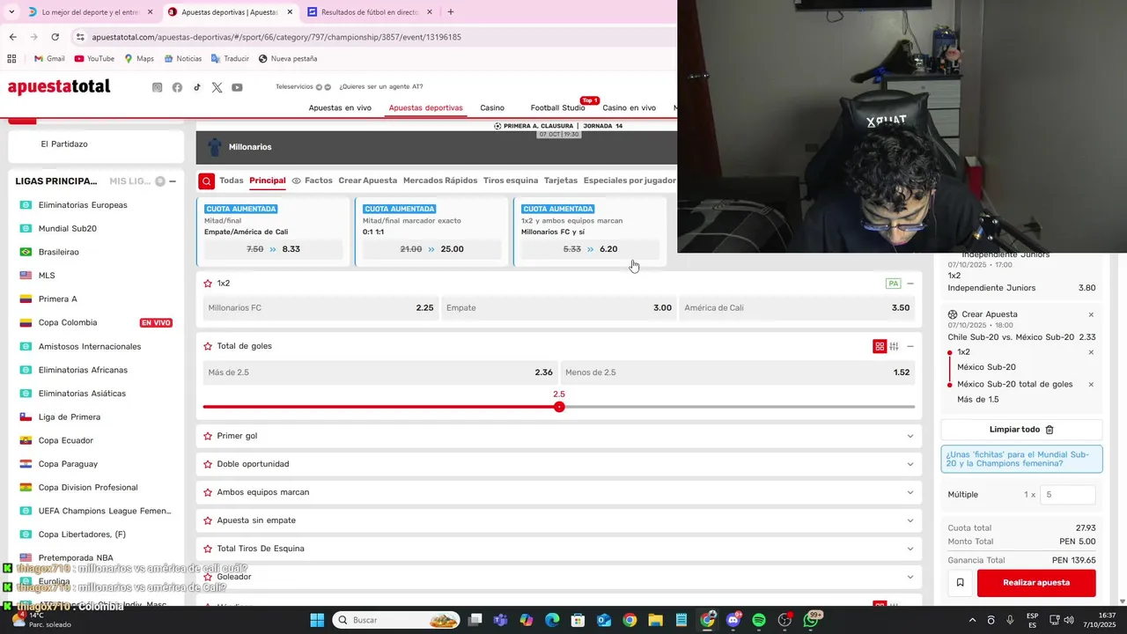The height and width of the screenshot is (634, 1127).
Task: Save bet slip with bookmark icon
Action: [960, 583]
